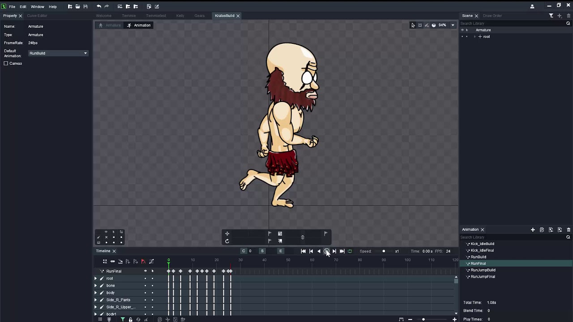Click the green filter funnel in timeline footer

coord(122,319)
